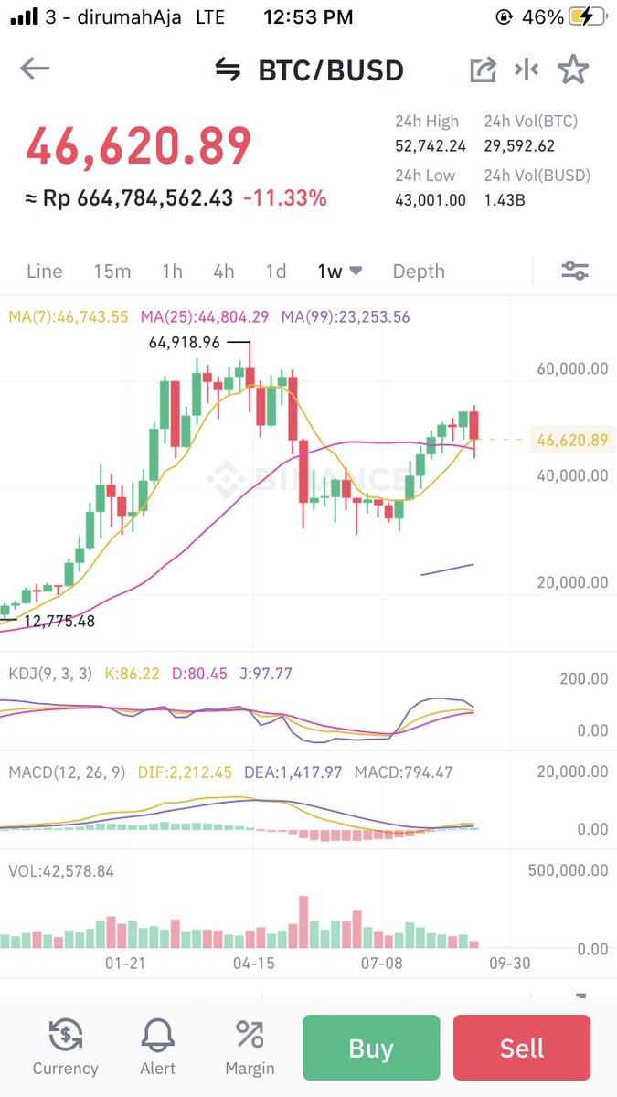Tap the DIF:2,212.45 value
The height and width of the screenshot is (1097, 617).
pyautogui.click(x=186, y=772)
